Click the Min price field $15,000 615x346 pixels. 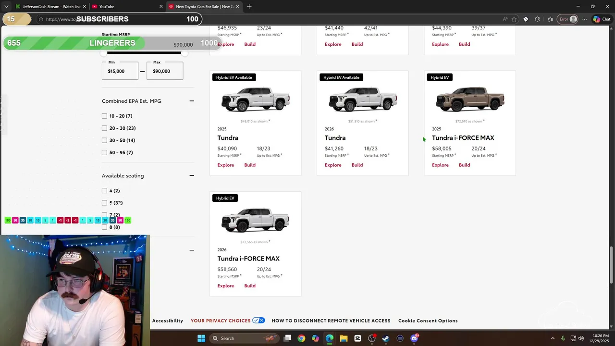(120, 71)
